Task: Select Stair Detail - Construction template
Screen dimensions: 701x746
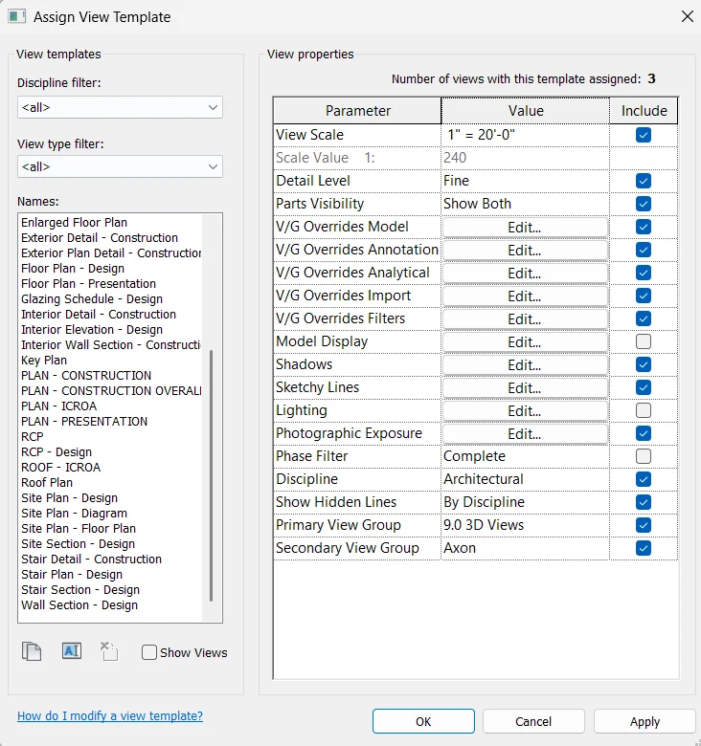Action: point(91,559)
